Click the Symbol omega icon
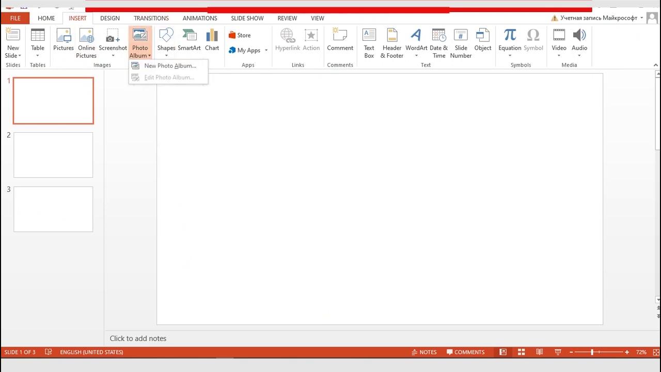 click(x=533, y=35)
